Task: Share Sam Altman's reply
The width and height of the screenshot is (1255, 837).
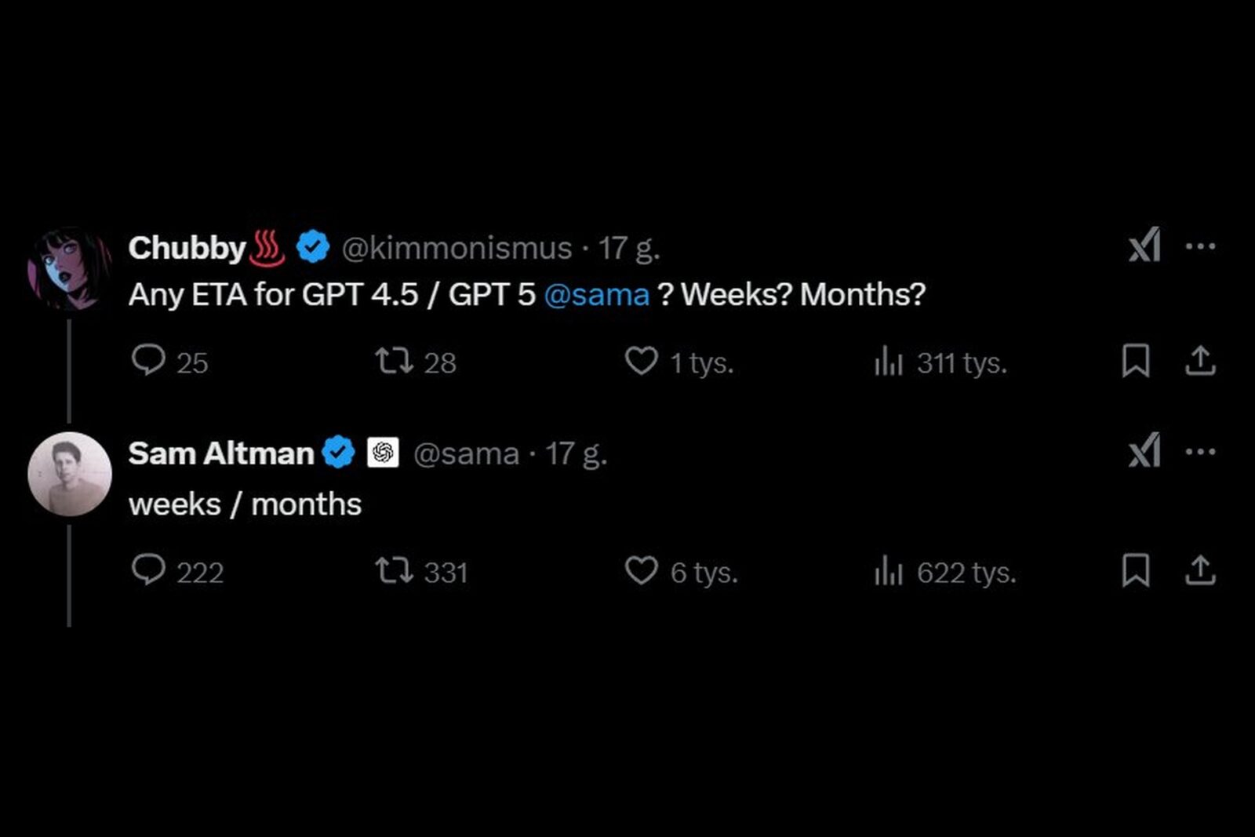Action: tap(1199, 570)
